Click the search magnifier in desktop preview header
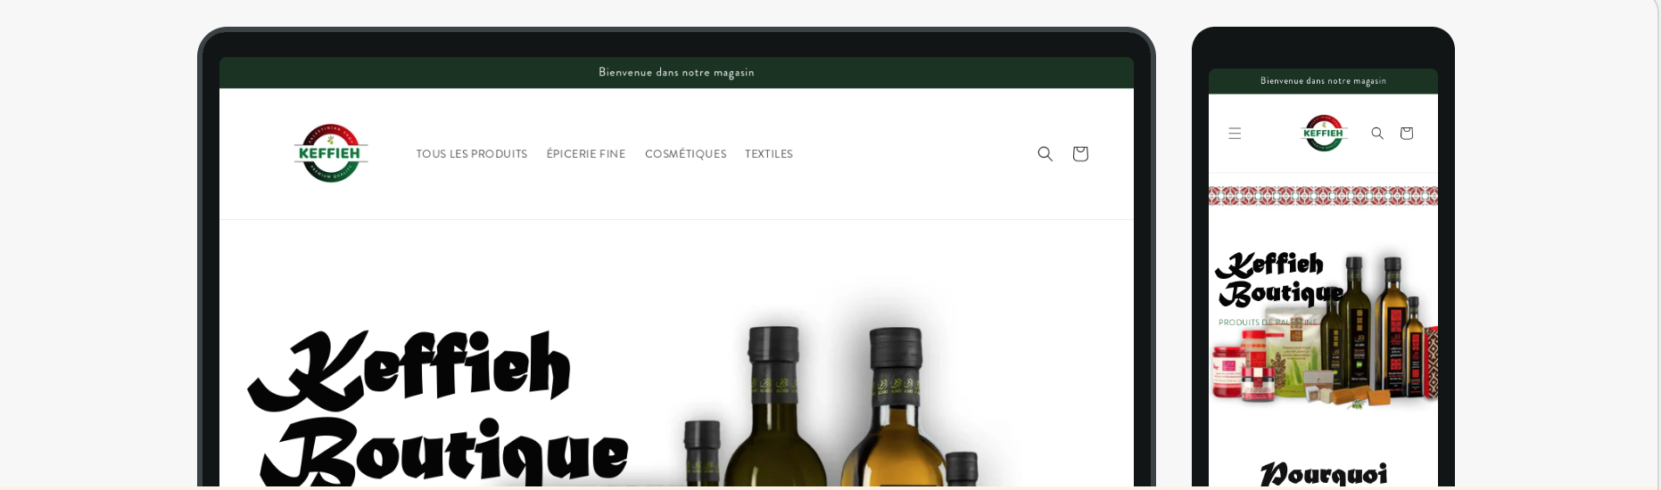 [1045, 154]
